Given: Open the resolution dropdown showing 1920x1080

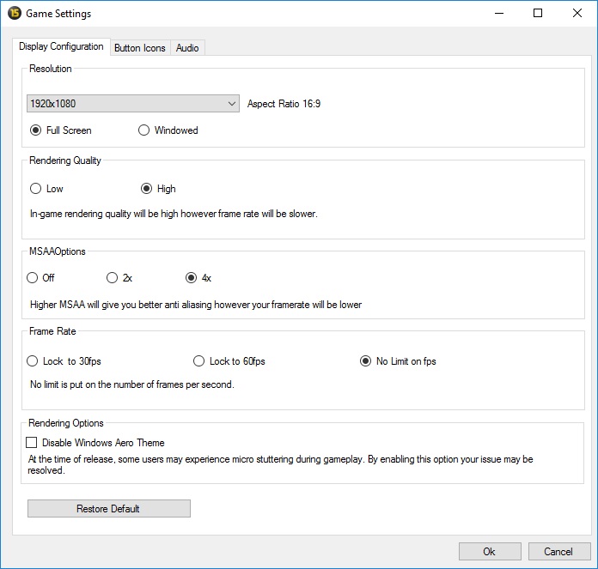Looking at the screenshot, I should click(133, 104).
